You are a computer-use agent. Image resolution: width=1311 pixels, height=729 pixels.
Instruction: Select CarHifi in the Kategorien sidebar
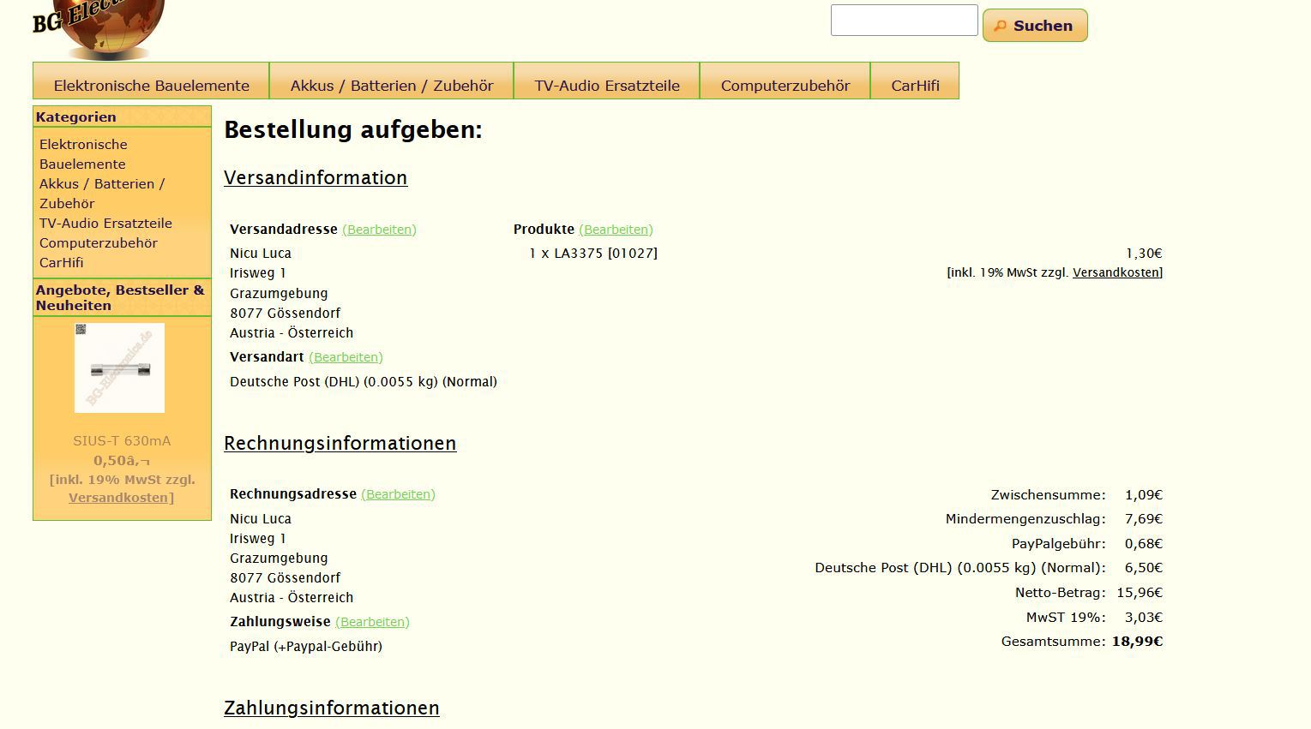coord(61,263)
